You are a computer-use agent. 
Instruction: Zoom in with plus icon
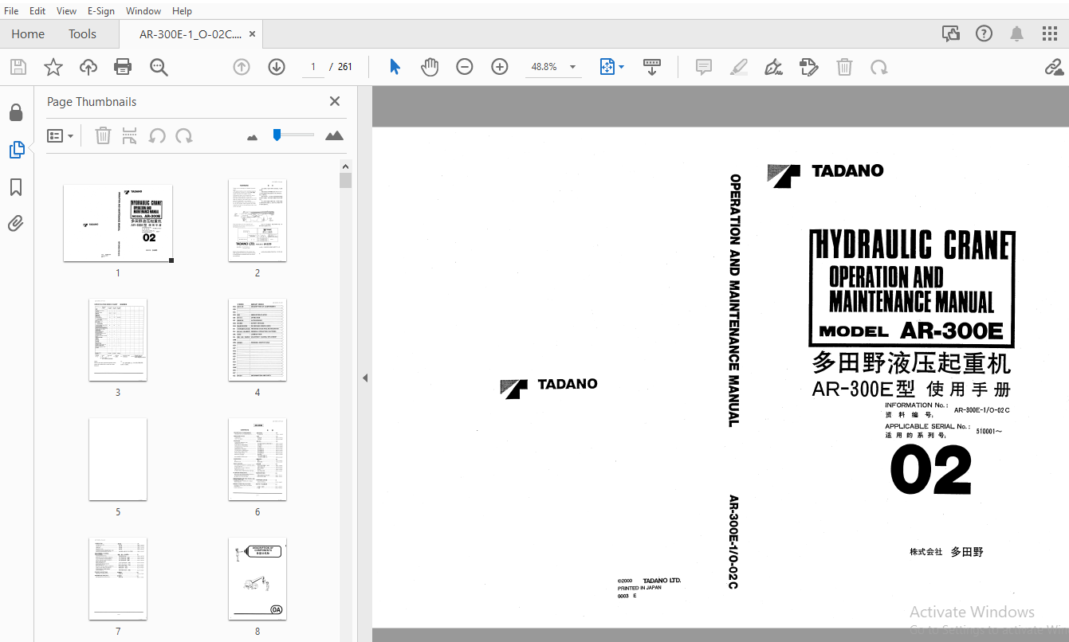[500, 67]
